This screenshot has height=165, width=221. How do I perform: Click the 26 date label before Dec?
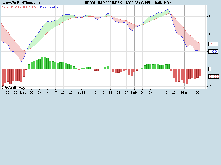[x=15, y=92]
